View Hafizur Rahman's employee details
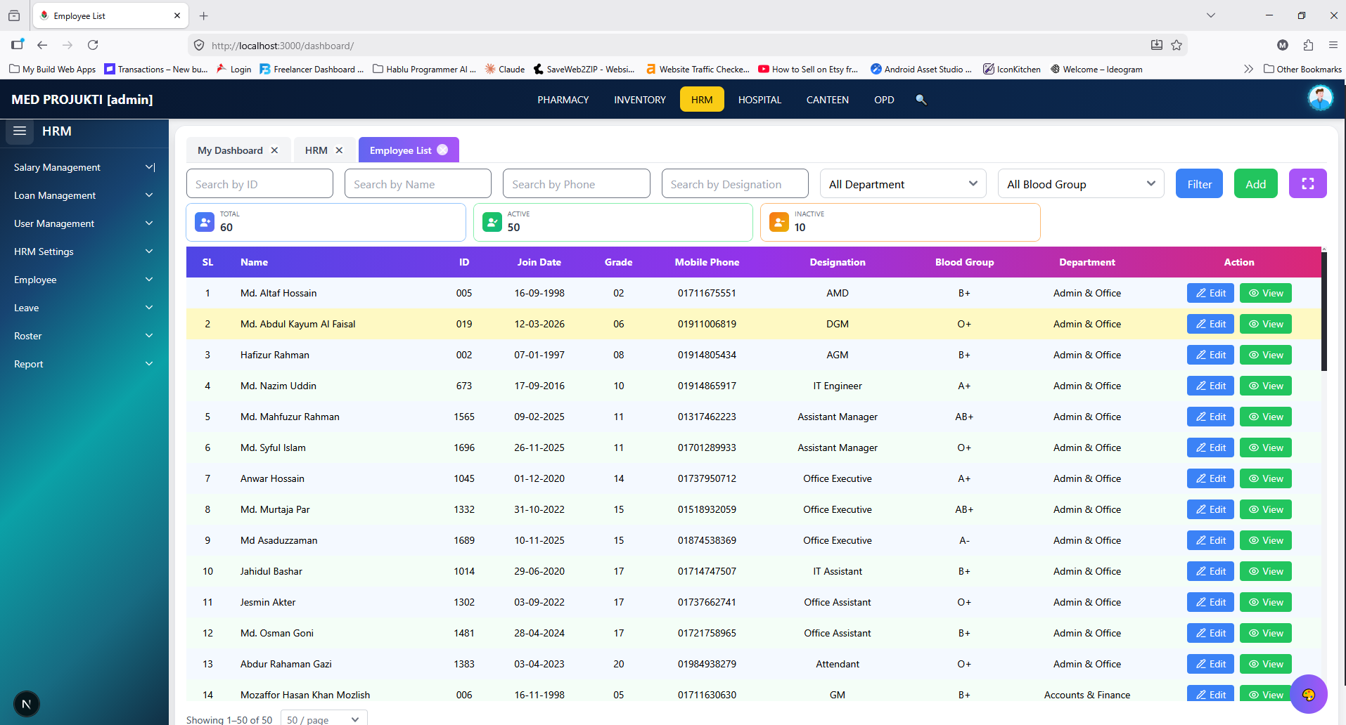 click(x=1265, y=355)
